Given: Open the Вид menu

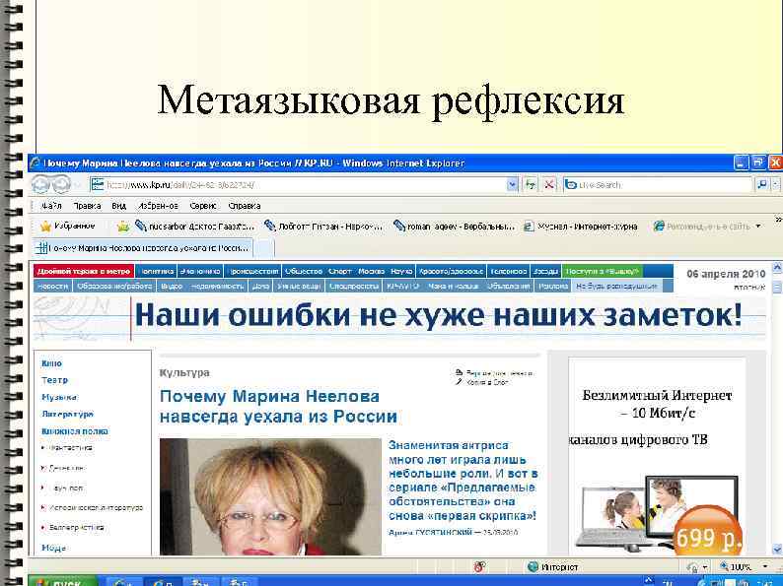Looking at the screenshot, I should [119, 206].
